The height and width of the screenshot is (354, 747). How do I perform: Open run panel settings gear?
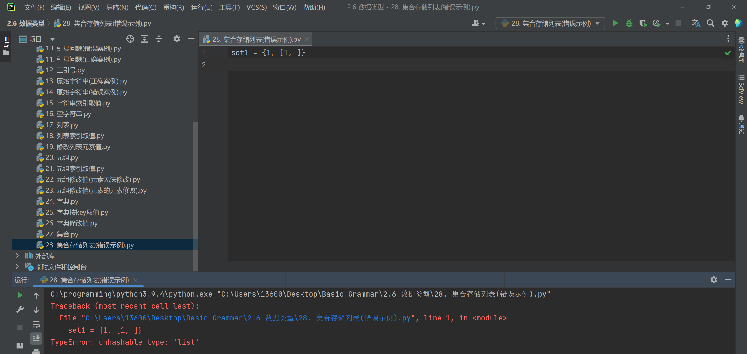[714, 280]
